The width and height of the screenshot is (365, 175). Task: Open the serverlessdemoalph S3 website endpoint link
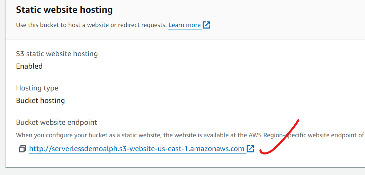click(x=137, y=149)
